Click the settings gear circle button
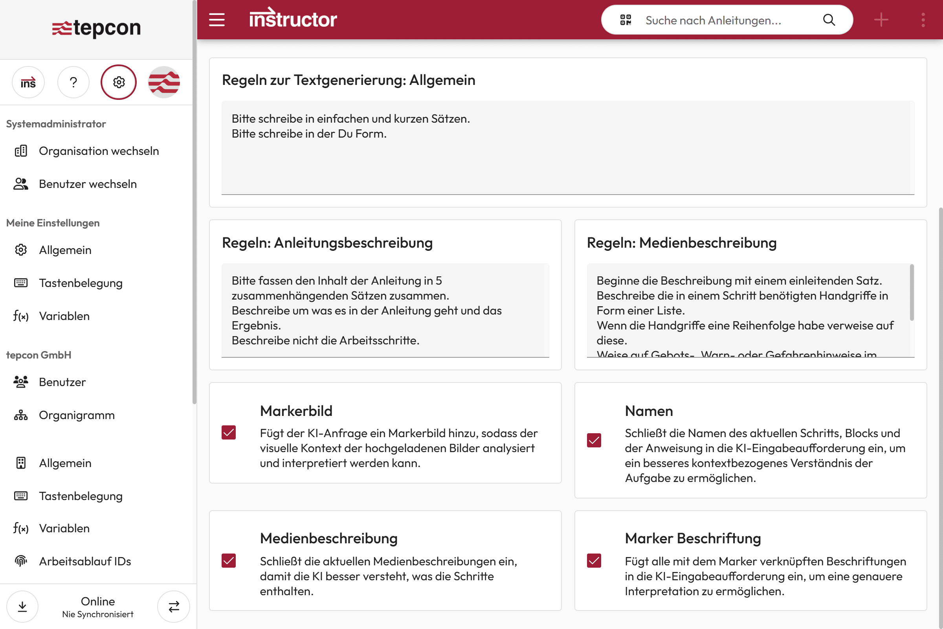 (119, 82)
